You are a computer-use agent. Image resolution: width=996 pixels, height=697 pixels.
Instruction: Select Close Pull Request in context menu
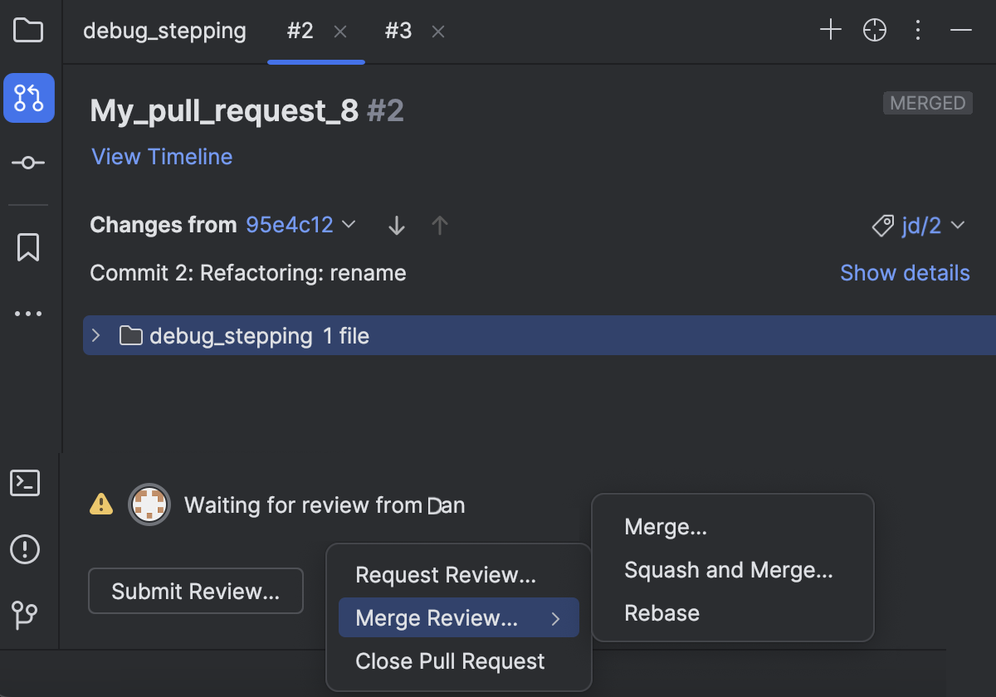tap(450, 661)
